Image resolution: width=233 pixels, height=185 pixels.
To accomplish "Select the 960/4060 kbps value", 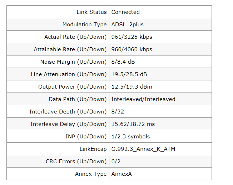I will click(x=132, y=49).
